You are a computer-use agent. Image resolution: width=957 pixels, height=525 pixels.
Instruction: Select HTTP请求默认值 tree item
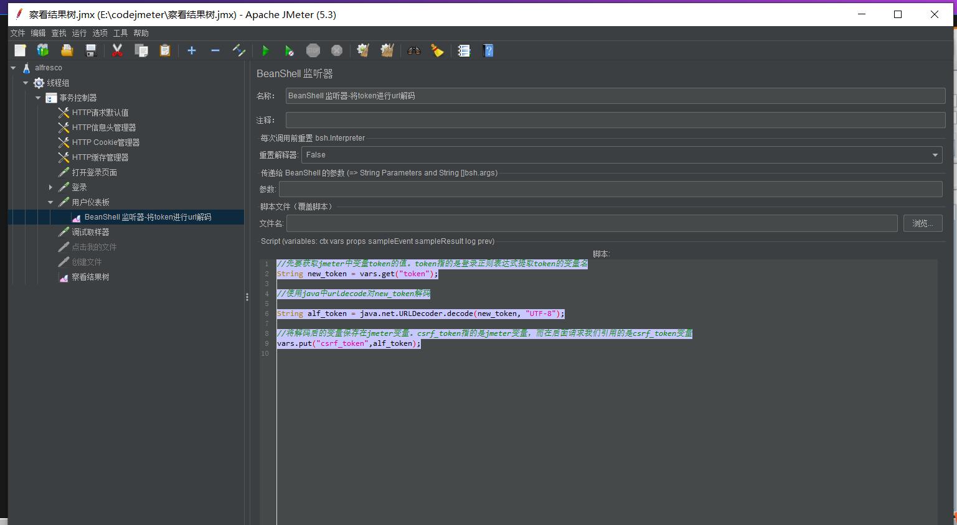(100, 113)
